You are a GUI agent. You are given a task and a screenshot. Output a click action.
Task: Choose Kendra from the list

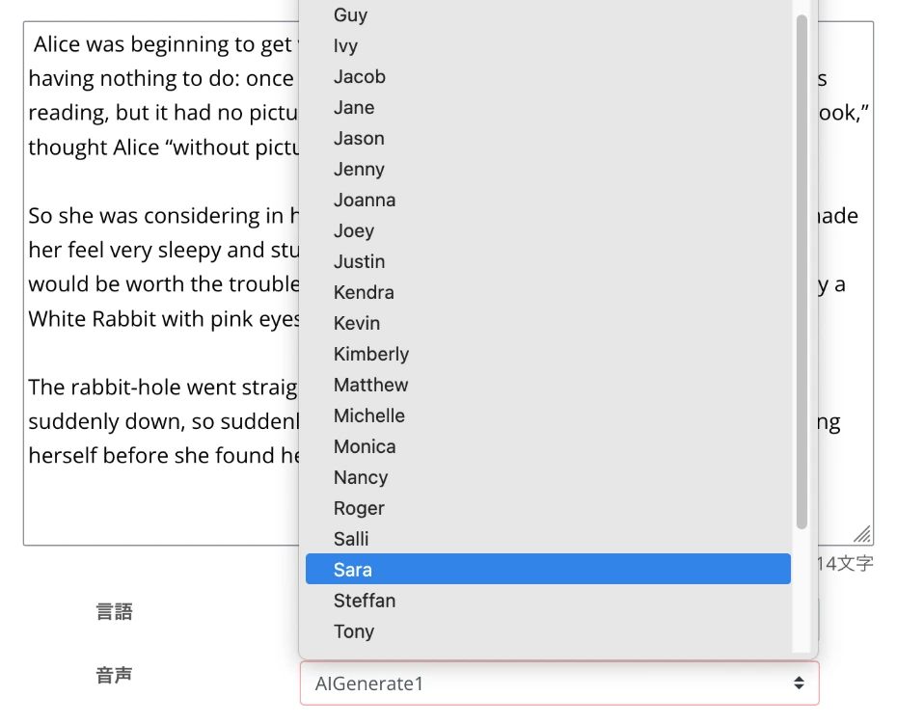[548, 293]
